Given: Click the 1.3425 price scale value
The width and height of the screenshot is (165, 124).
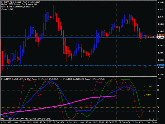Looking at the screenshot, I should click(161, 46).
